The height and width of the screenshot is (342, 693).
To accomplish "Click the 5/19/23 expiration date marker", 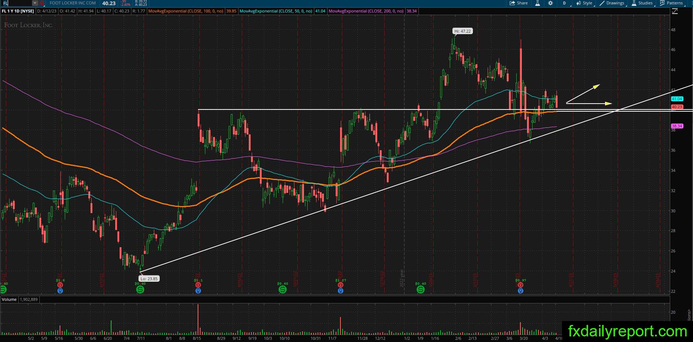I will pos(615,280).
